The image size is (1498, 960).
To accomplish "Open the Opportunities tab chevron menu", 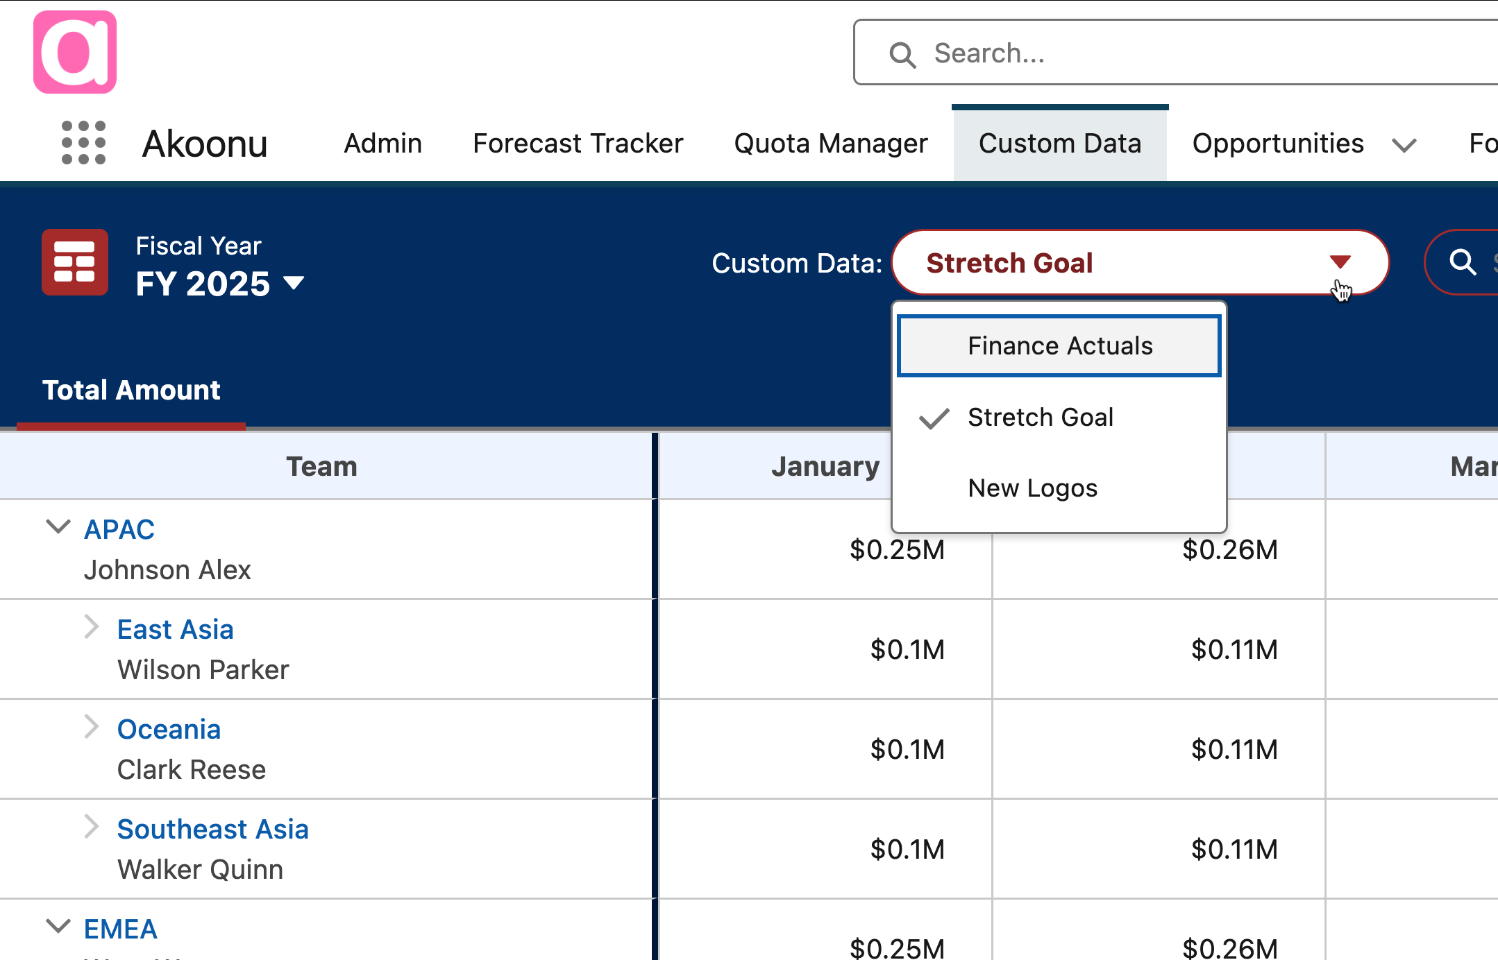I will (1404, 145).
